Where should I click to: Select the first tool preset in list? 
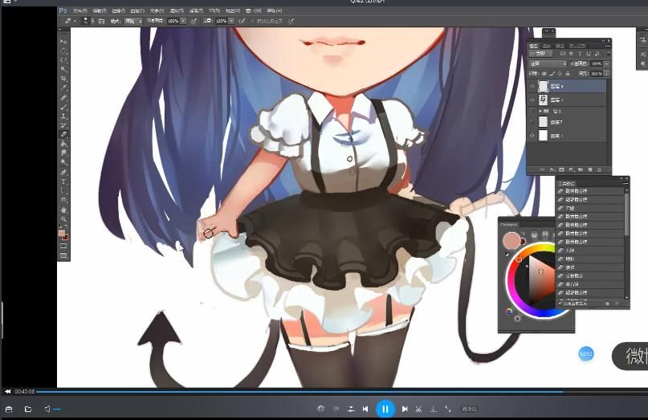591,191
